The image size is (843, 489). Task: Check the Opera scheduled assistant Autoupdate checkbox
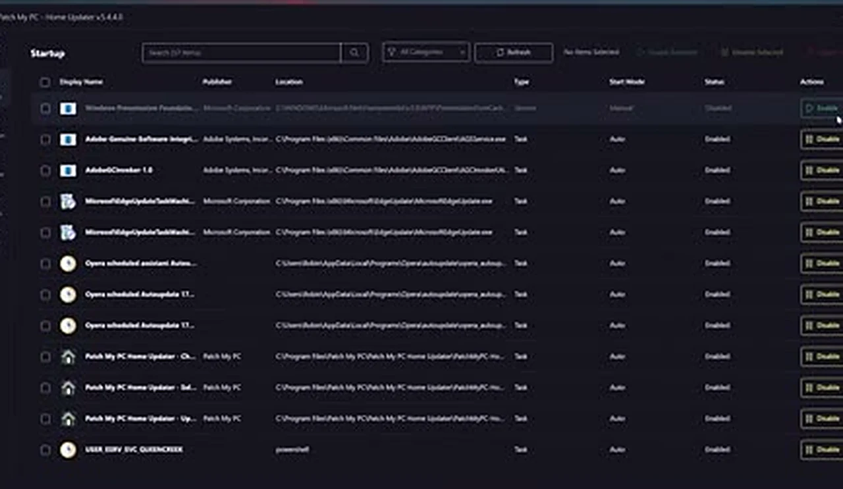click(x=45, y=264)
